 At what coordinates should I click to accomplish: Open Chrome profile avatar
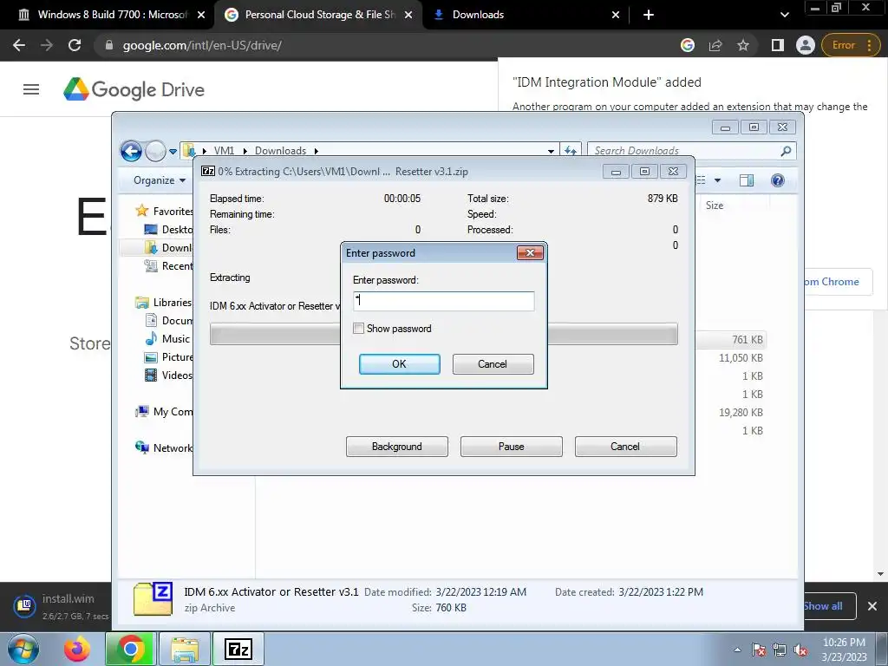pyautogui.click(x=805, y=45)
